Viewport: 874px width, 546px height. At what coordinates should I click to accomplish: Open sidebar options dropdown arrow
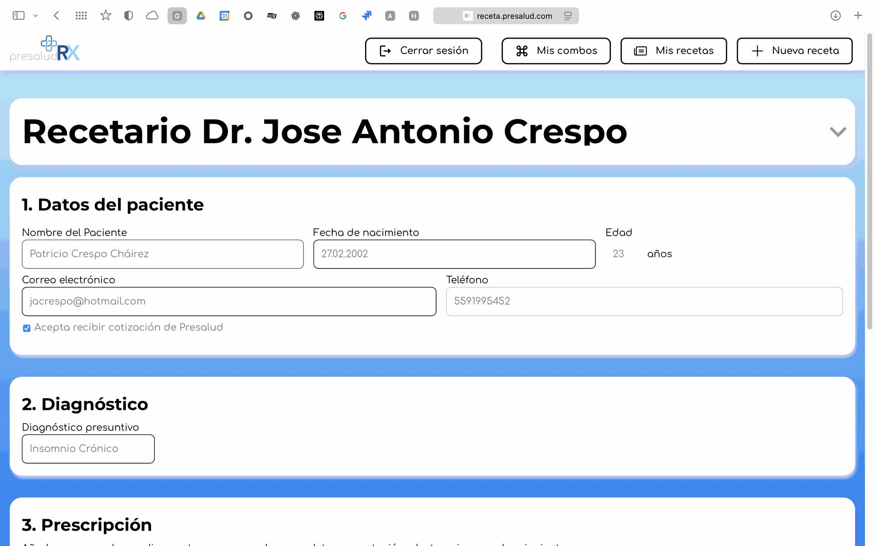36,16
